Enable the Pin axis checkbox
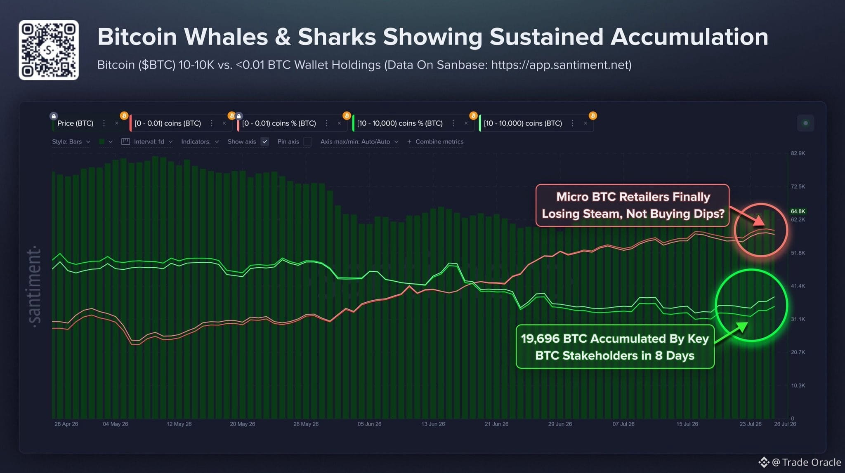Image resolution: width=845 pixels, height=473 pixels. [x=307, y=141]
